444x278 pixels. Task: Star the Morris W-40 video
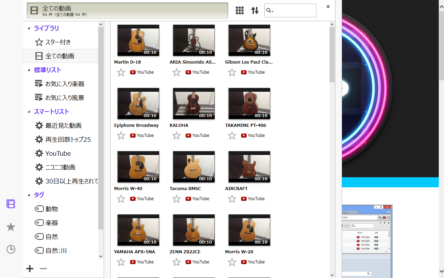[121, 199]
